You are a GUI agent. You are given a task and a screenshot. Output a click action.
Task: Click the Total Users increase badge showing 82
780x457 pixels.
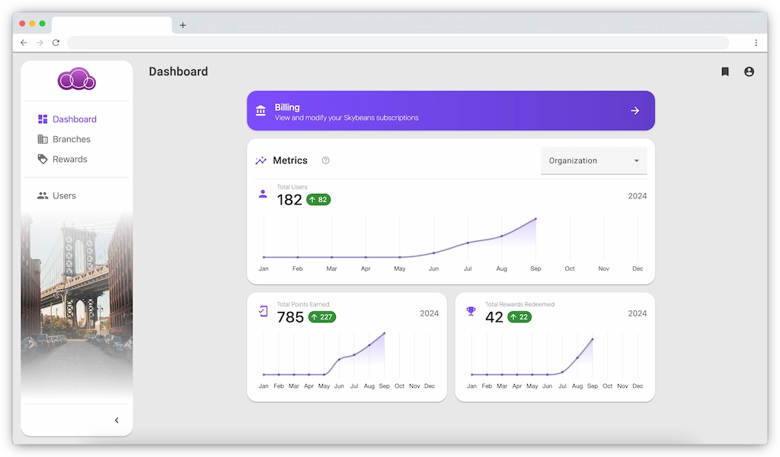318,200
